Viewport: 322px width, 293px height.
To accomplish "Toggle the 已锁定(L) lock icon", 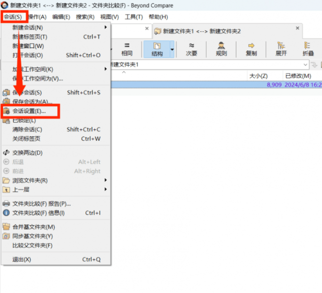I will coord(6,121).
